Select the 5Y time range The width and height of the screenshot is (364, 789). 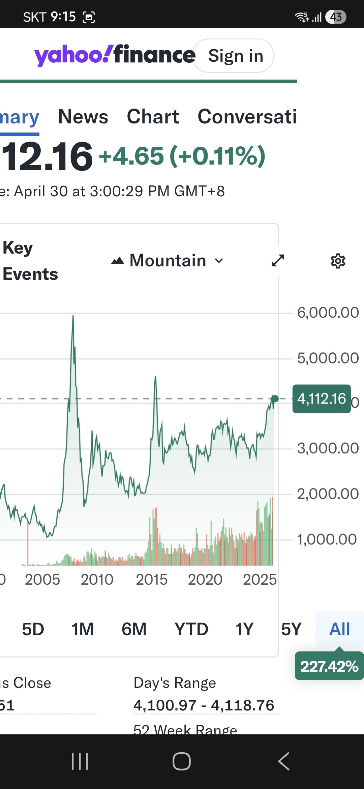[292, 629]
